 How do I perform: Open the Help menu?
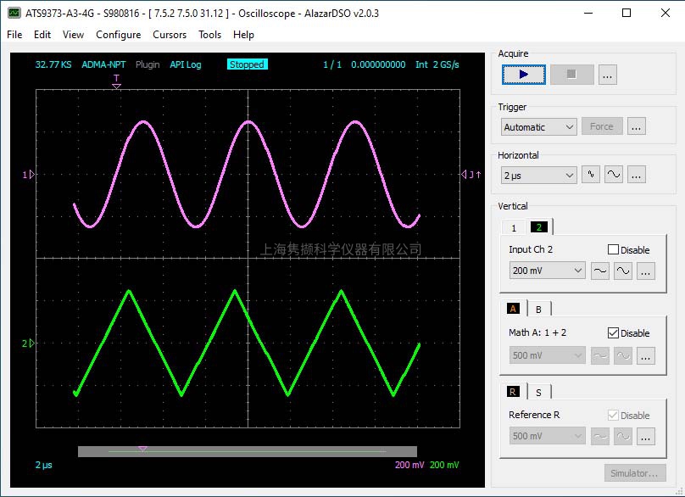click(x=243, y=35)
